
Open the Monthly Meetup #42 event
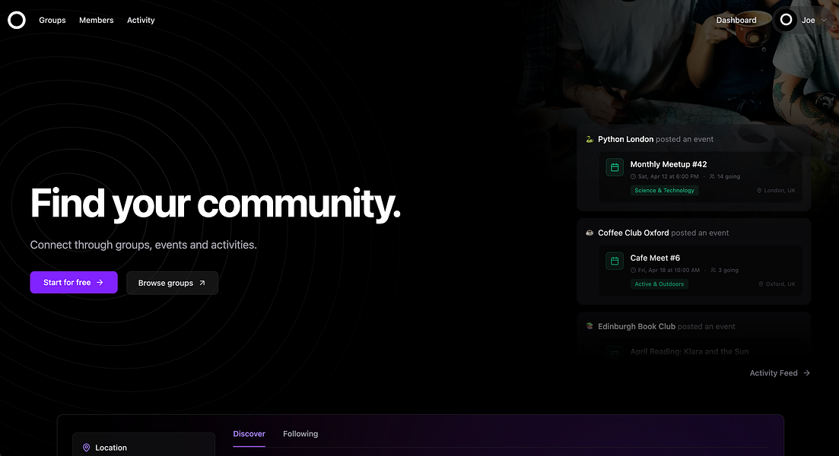tap(669, 164)
